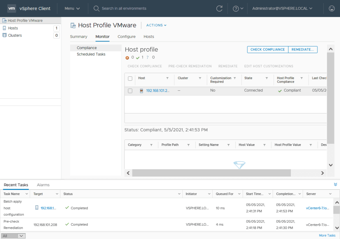This screenshot has width=340, height=239.
Task: Click the CHECK COMPLIANCE button
Action: pos(267,49)
